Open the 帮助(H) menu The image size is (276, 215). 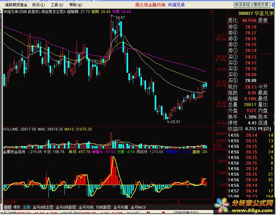(x=76, y=5)
